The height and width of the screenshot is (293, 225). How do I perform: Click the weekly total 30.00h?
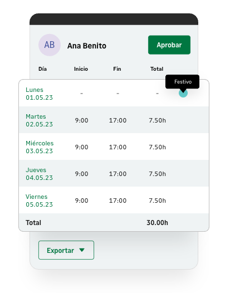pos(158,223)
